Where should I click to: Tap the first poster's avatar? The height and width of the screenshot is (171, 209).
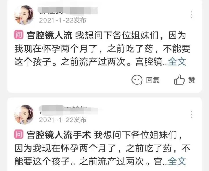coord(24,15)
